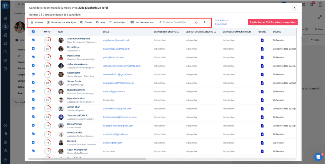Uncheck Divya Utreja's row checkbox
Screen dimensions: 325x164
[x=33, y=49]
